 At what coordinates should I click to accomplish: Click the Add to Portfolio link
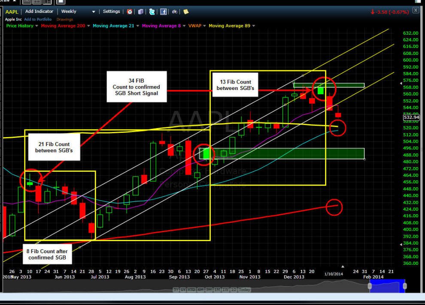(x=38, y=19)
